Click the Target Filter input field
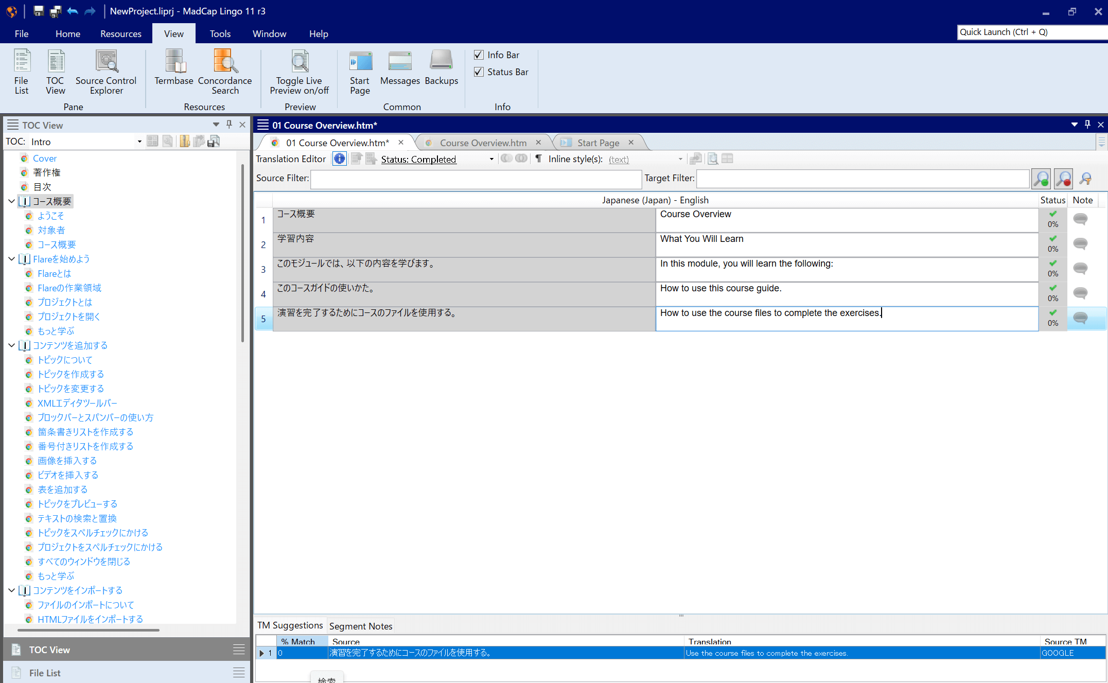The image size is (1108, 683). point(863,179)
